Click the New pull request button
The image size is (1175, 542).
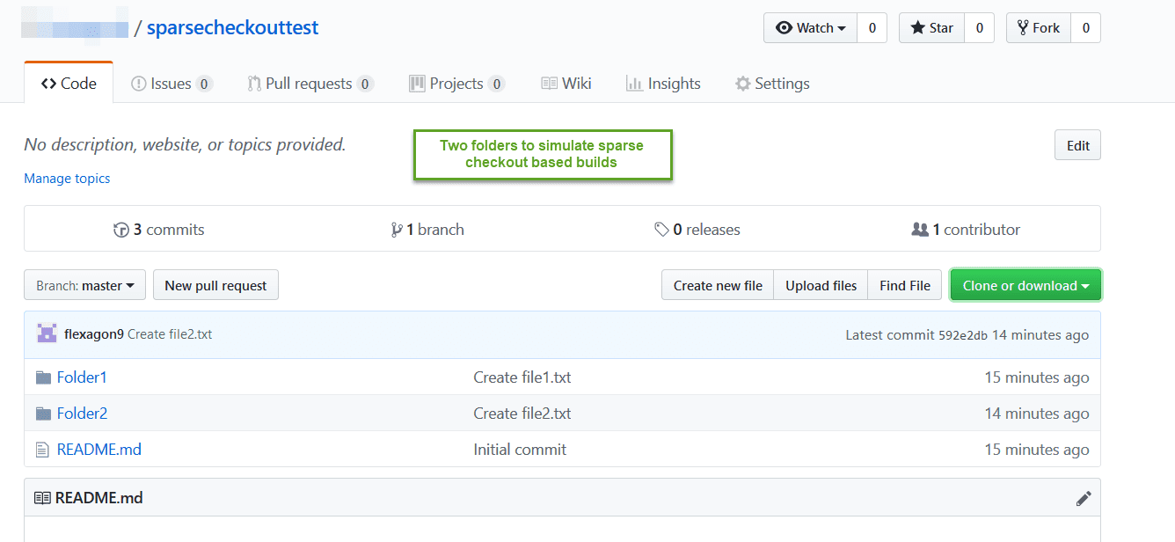tap(215, 285)
